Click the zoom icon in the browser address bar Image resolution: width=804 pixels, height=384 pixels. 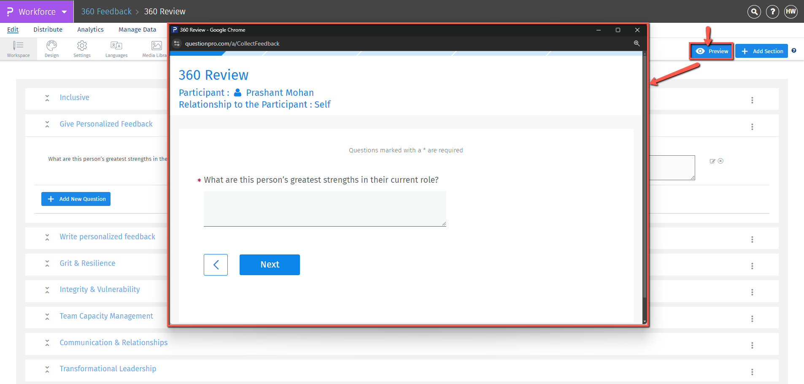click(x=637, y=43)
